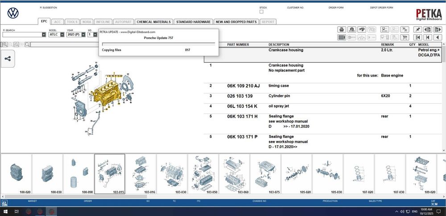Click the TOOLS tab
This screenshot has height=216, width=446.
click(72, 22)
